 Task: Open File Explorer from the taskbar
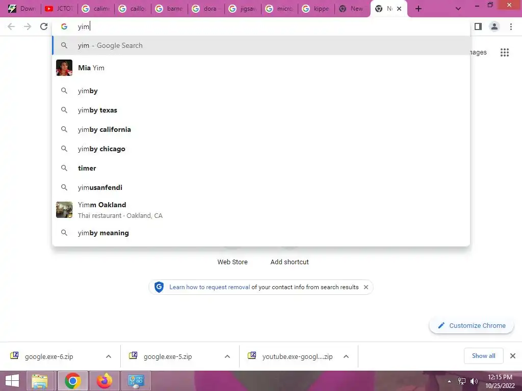coord(40,381)
